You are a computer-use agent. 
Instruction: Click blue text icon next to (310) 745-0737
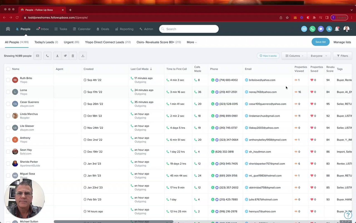(217, 128)
